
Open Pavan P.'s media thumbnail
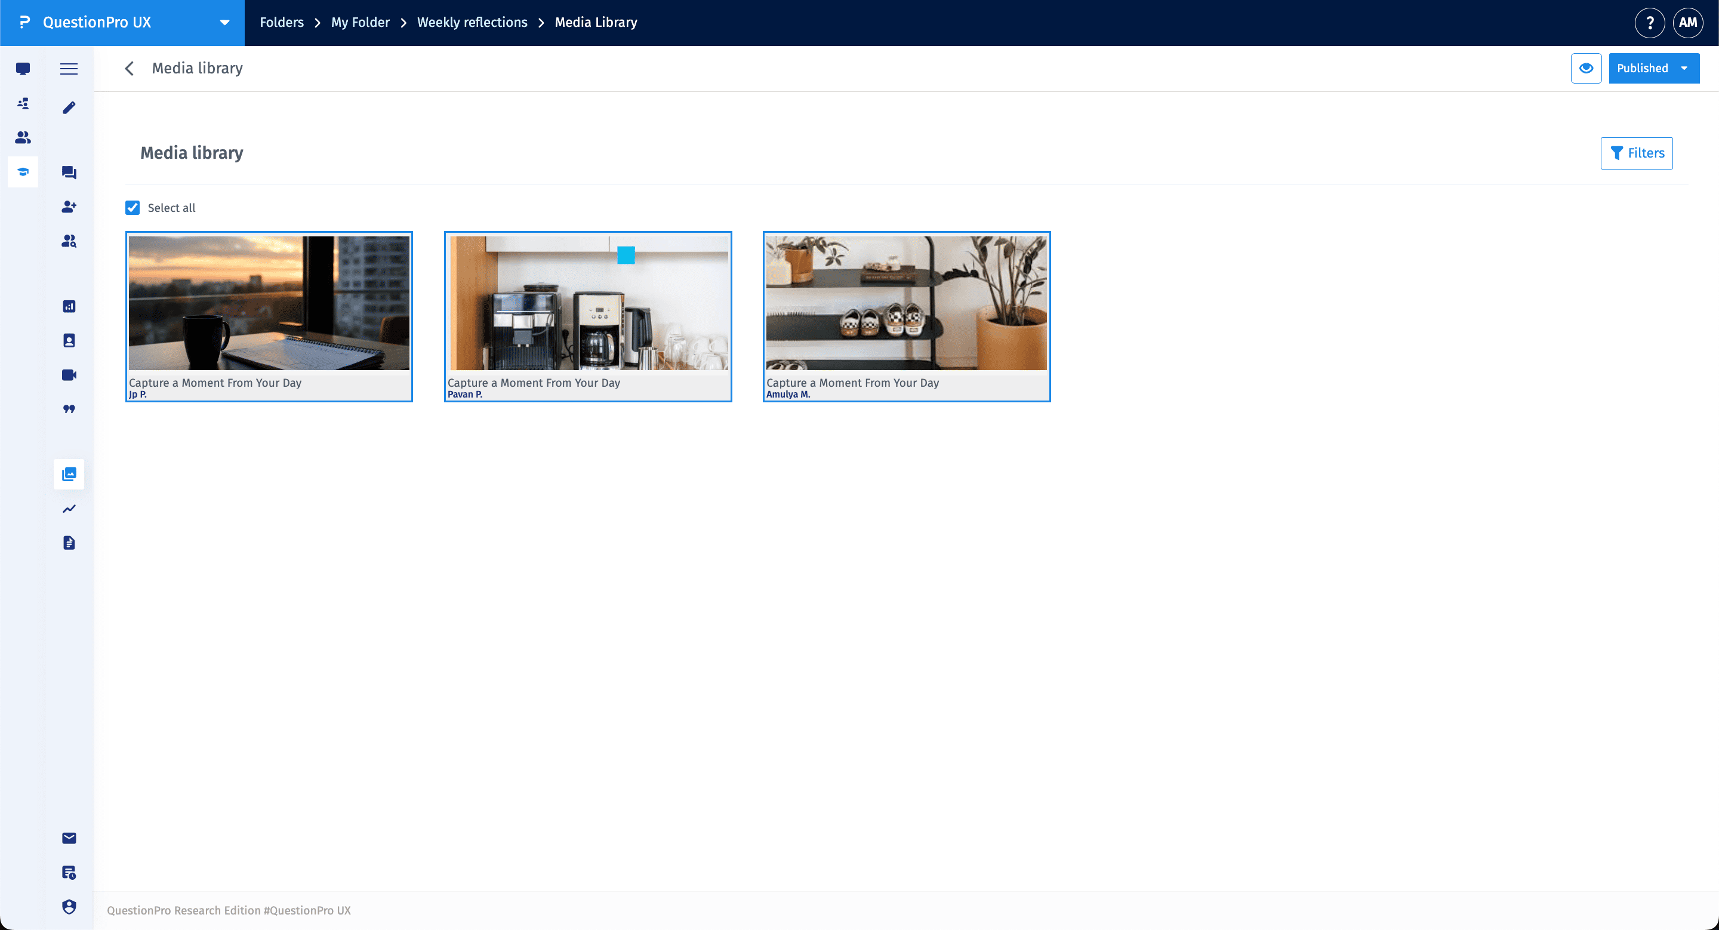click(588, 303)
